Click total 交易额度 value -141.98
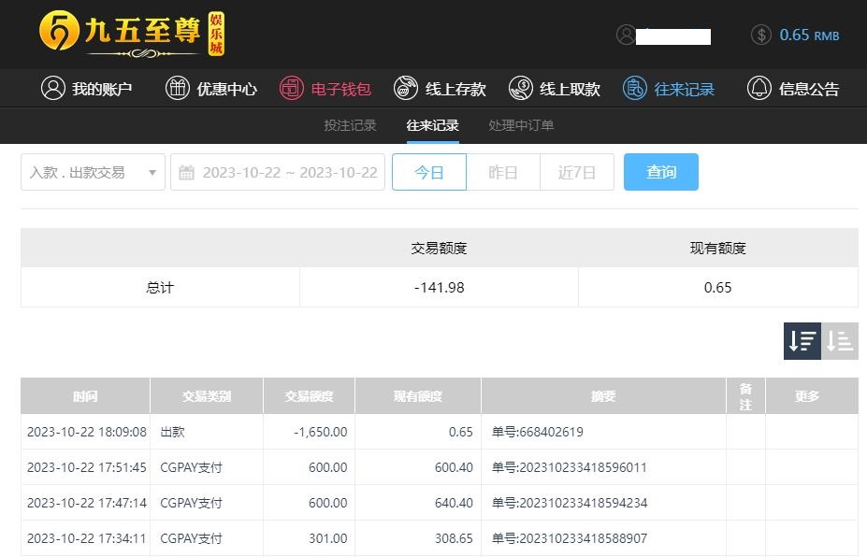This screenshot has width=867, height=557. (x=439, y=287)
